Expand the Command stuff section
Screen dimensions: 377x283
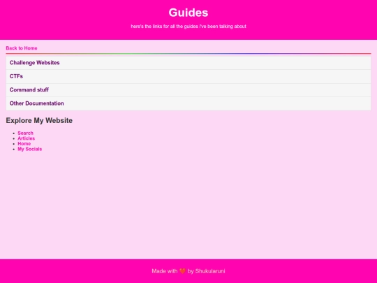[x=188, y=90]
